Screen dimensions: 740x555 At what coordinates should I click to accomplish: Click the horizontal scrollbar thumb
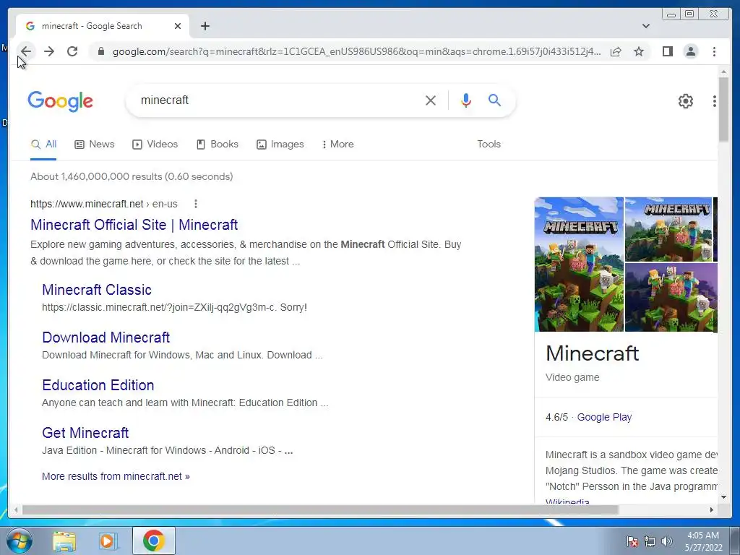click(320, 509)
